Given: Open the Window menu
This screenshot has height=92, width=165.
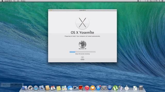Looking at the screenshot, I should (x=23, y=1).
